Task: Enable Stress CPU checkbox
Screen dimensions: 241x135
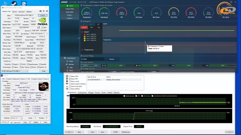Action: tap(70, 76)
